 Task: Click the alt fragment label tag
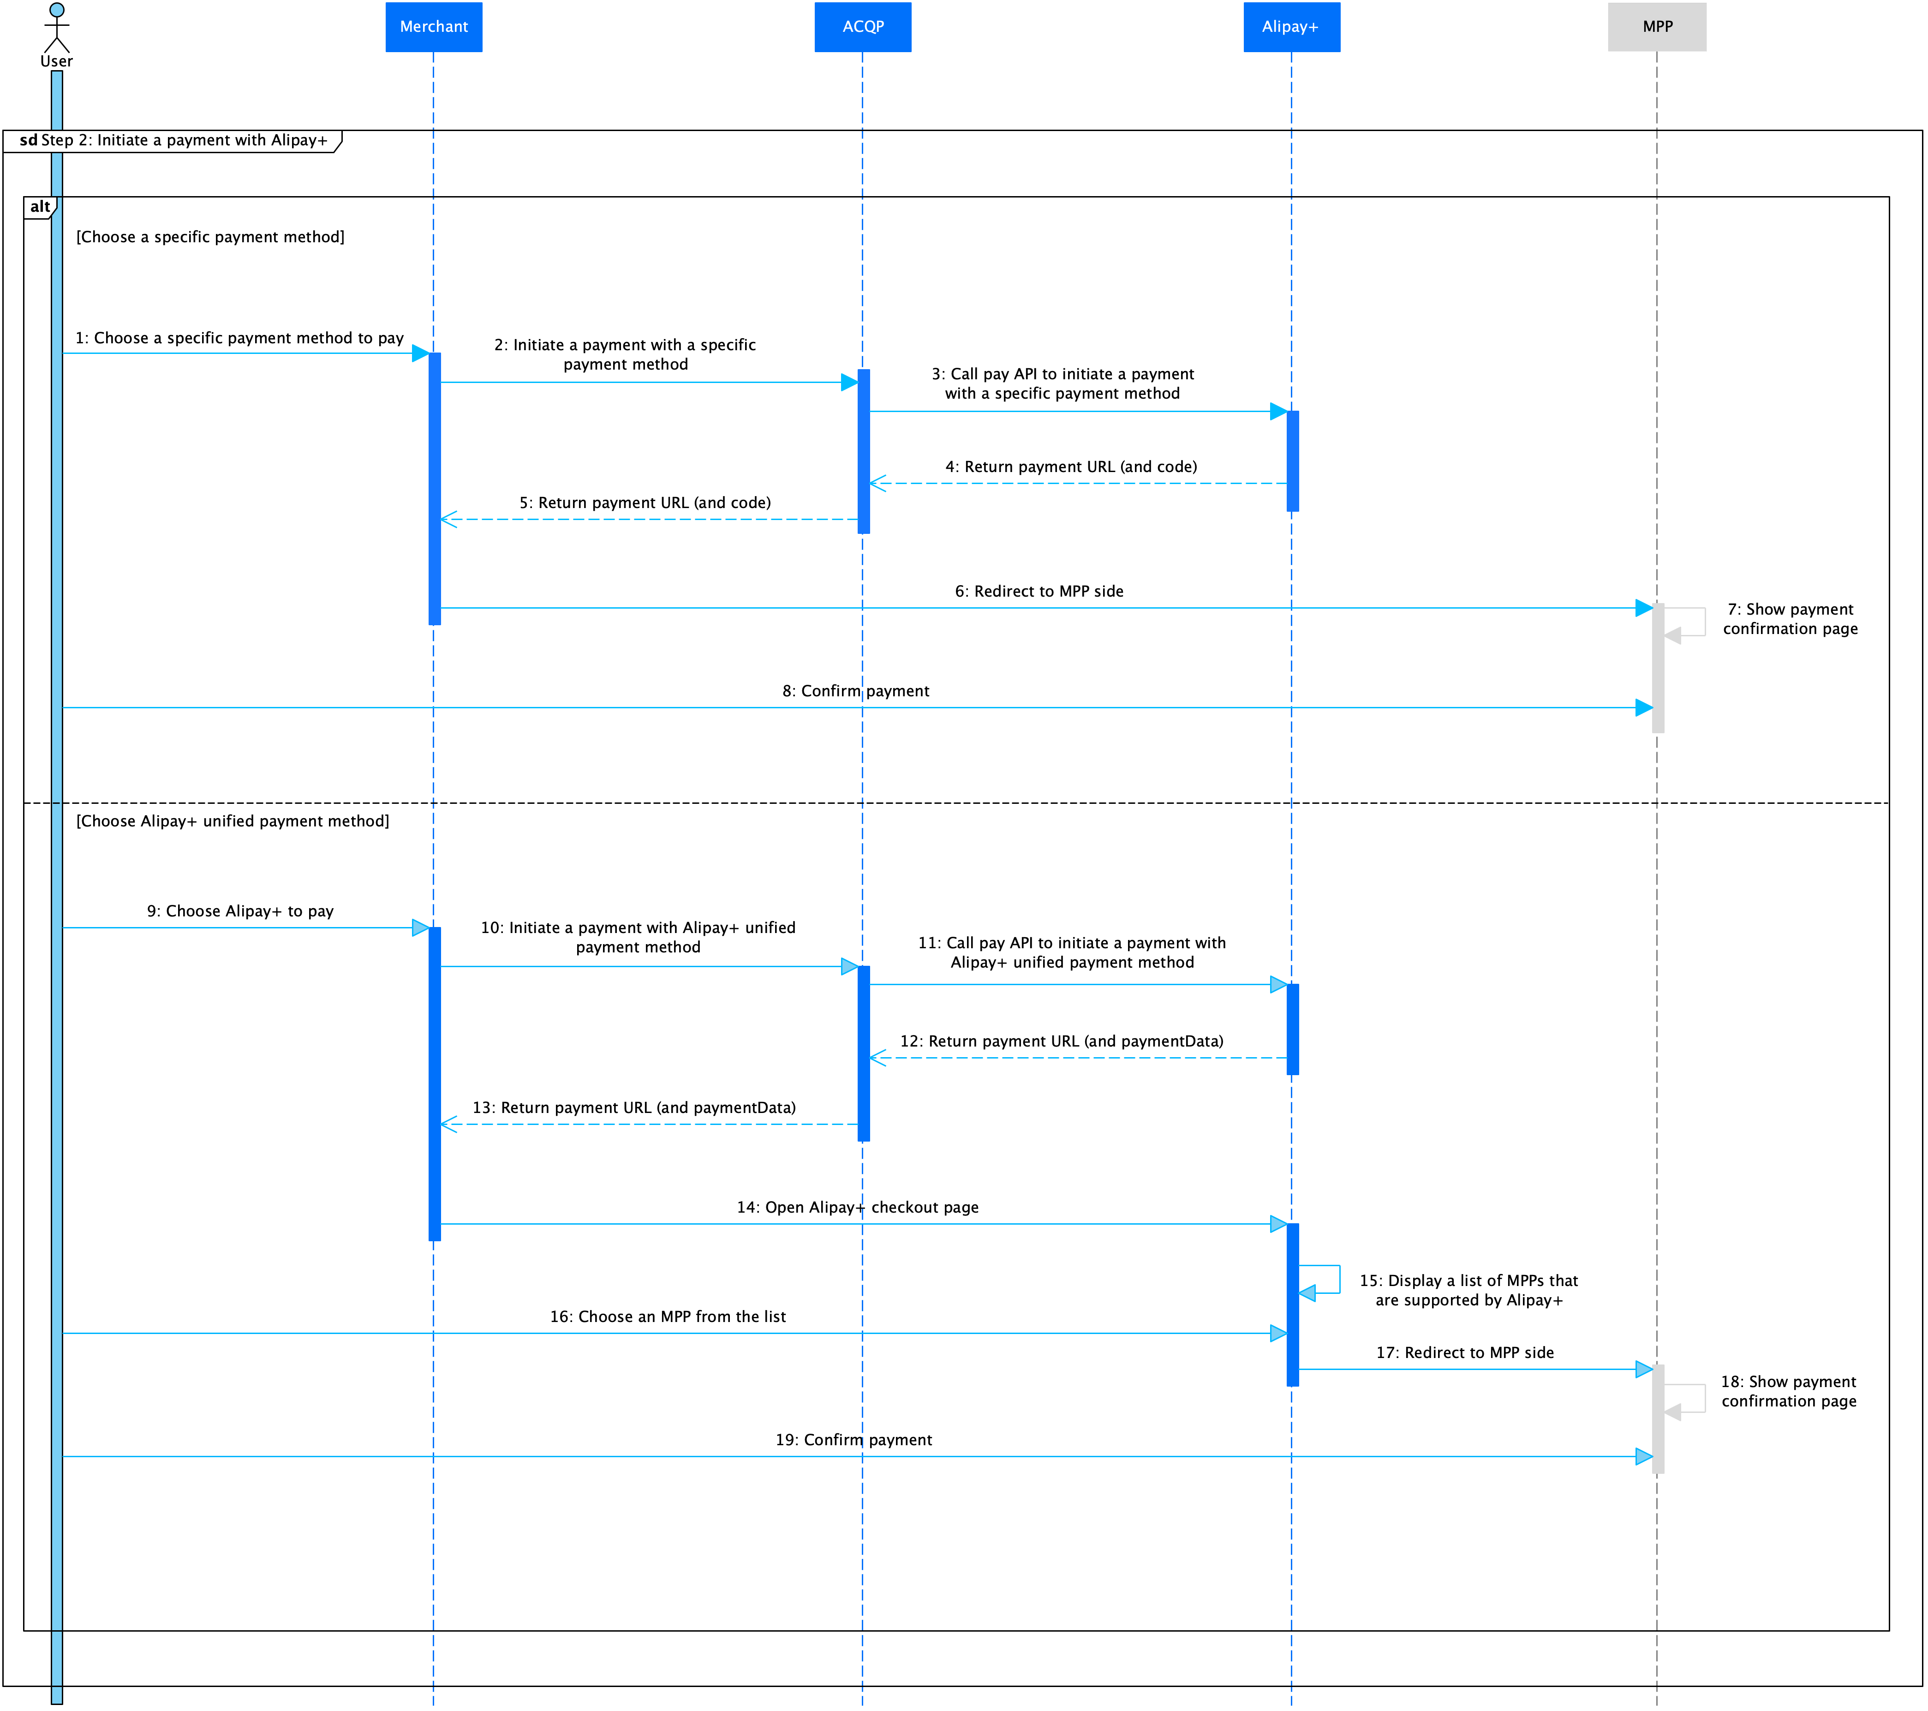(x=40, y=208)
